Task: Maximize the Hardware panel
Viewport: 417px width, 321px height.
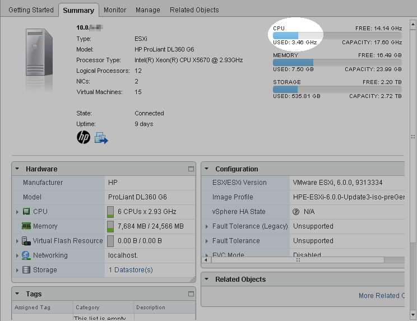Action: pyautogui.click(x=191, y=169)
